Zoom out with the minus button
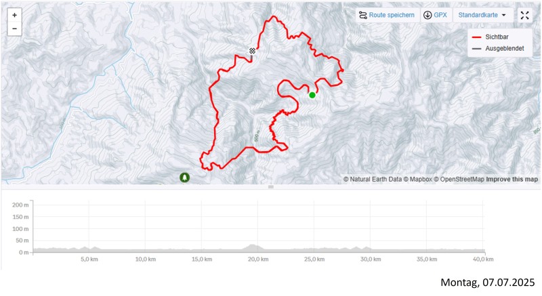This screenshot has height=296, width=542. click(x=15, y=29)
